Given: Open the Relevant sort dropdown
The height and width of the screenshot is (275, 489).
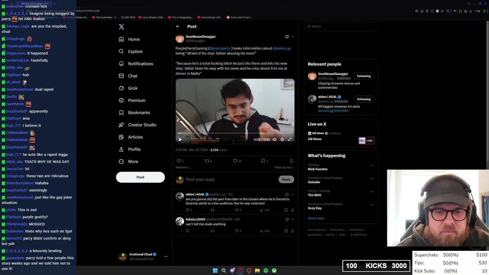Looking at the screenshot, I should pos(183,167).
